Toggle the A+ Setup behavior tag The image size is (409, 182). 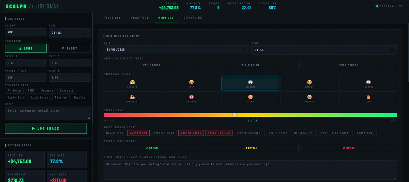click(x=14, y=90)
